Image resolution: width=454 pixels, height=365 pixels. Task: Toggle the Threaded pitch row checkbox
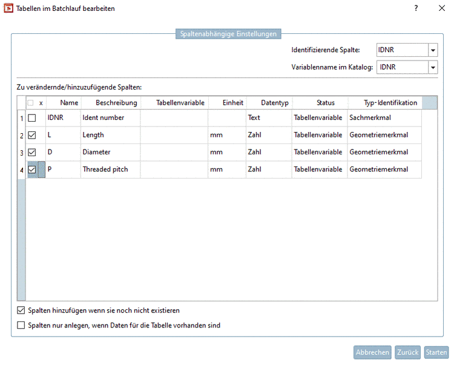pyautogui.click(x=32, y=169)
